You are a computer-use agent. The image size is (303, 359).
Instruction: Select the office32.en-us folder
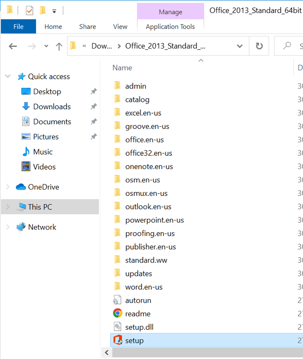pos(148,153)
